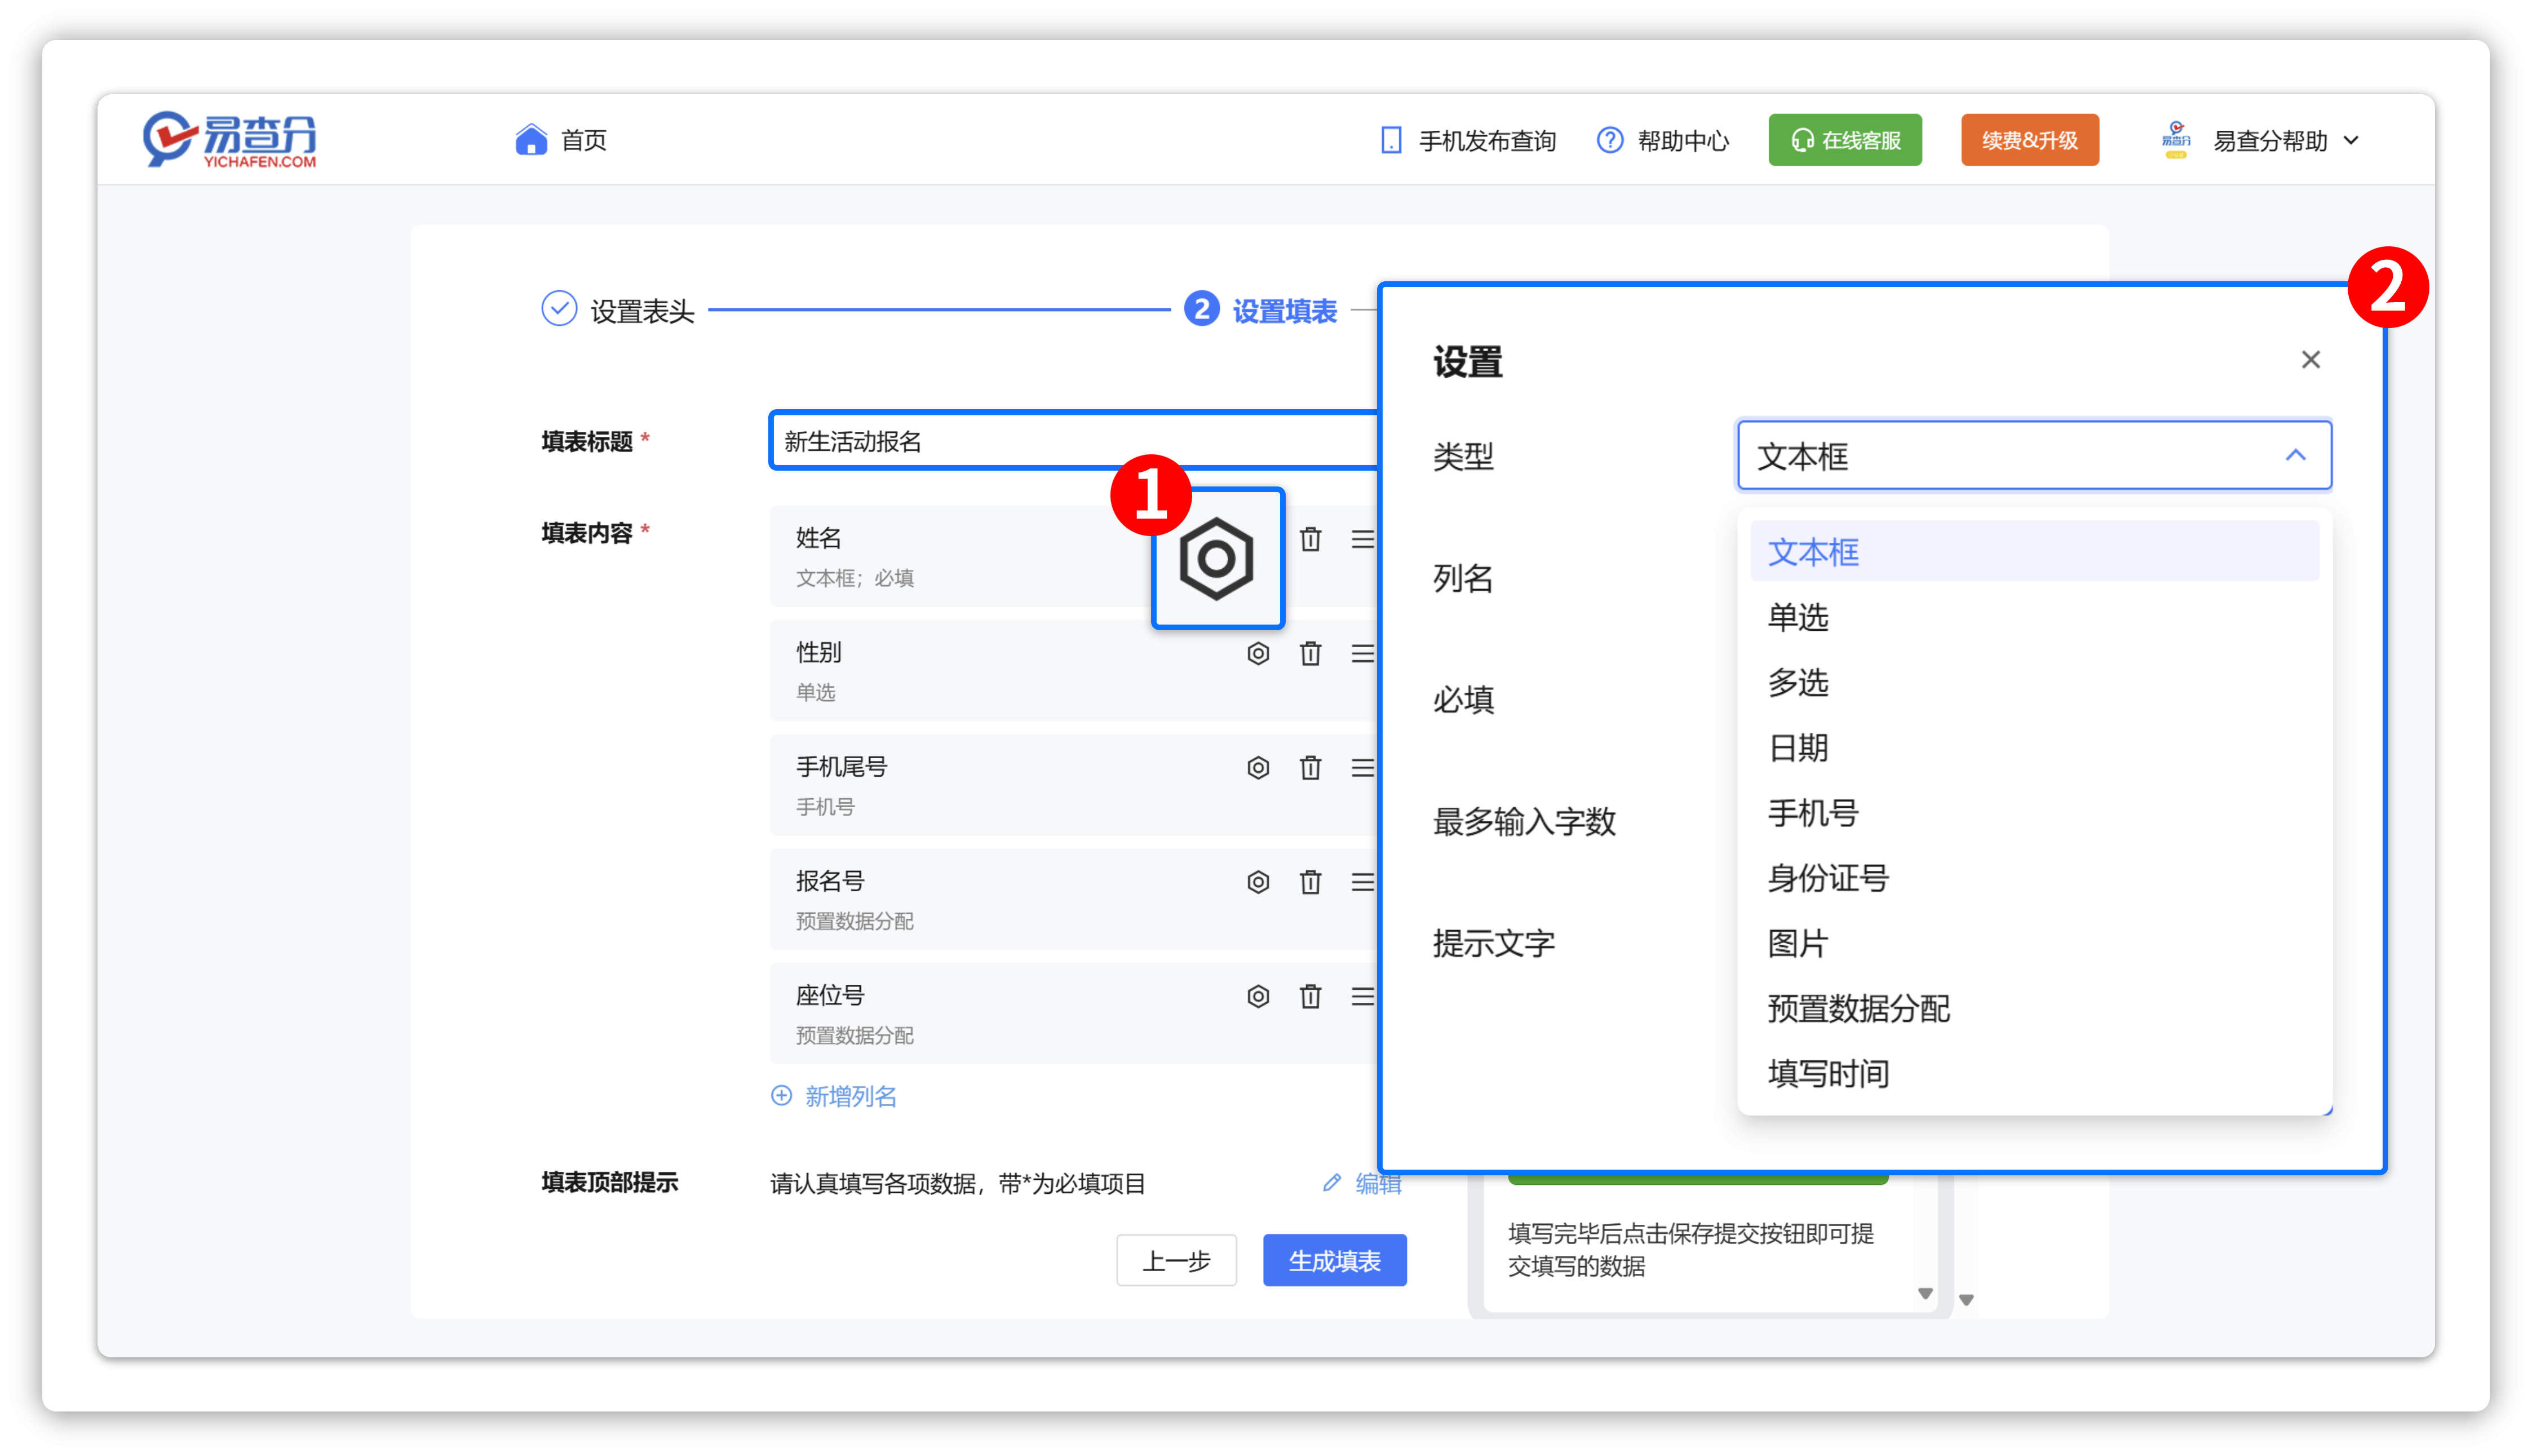Click the 易查分 logo
This screenshot has height=1456, width=2532.
pos(229,139)
